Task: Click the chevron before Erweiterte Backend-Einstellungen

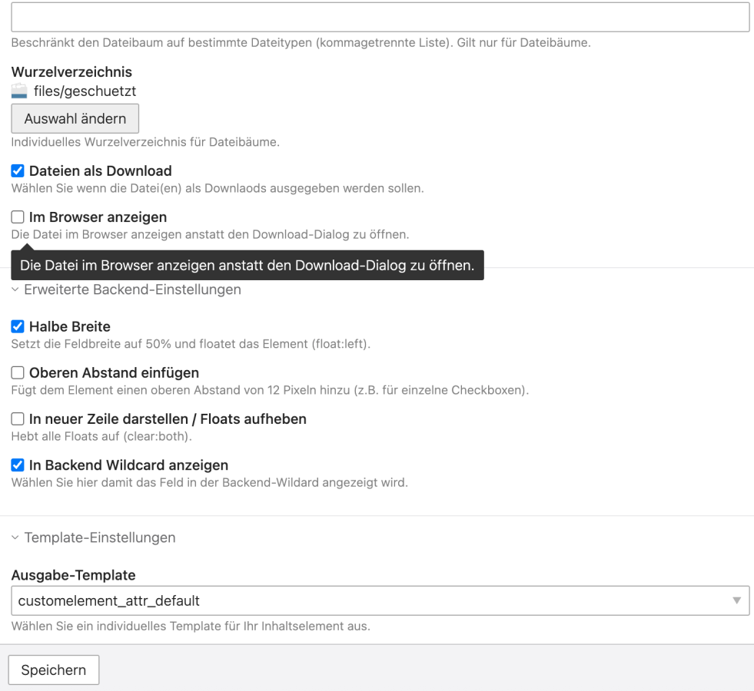Action: pyautogui.click(x=15, y=290)
